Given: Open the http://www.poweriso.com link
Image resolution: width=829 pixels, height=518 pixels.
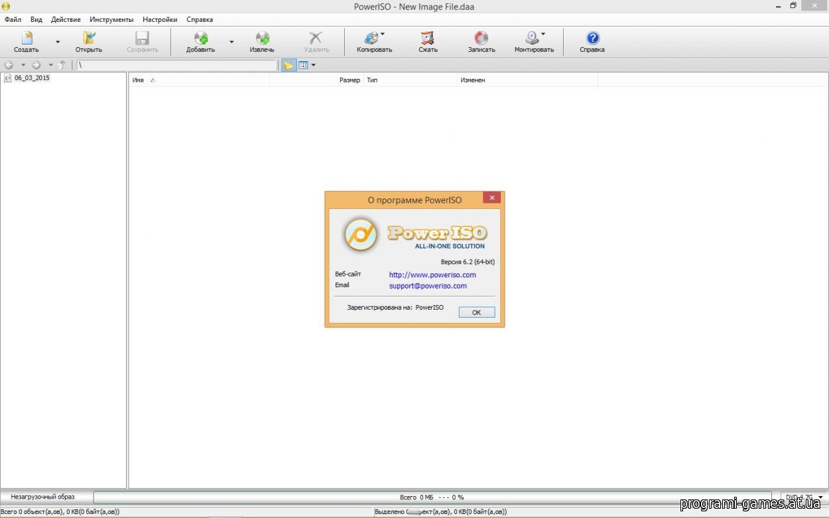Looking at the screenshot, I should point(432,275).
